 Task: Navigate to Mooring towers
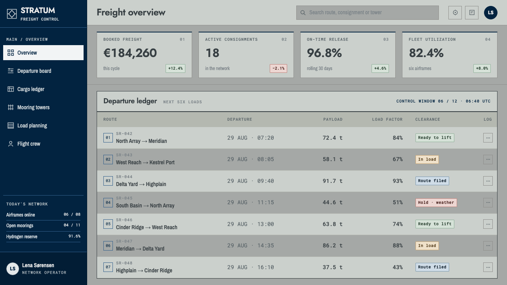(43, 107)
